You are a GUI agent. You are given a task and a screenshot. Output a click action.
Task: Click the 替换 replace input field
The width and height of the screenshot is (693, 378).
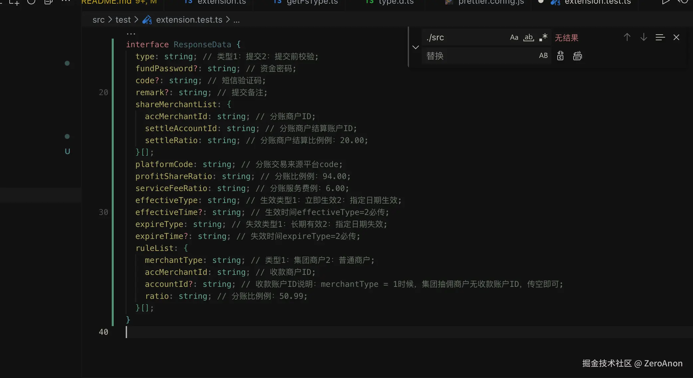point(479,56)
